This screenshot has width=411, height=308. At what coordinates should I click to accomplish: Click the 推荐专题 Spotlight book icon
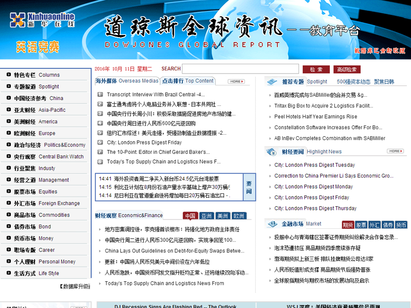(x=272, y=82)
